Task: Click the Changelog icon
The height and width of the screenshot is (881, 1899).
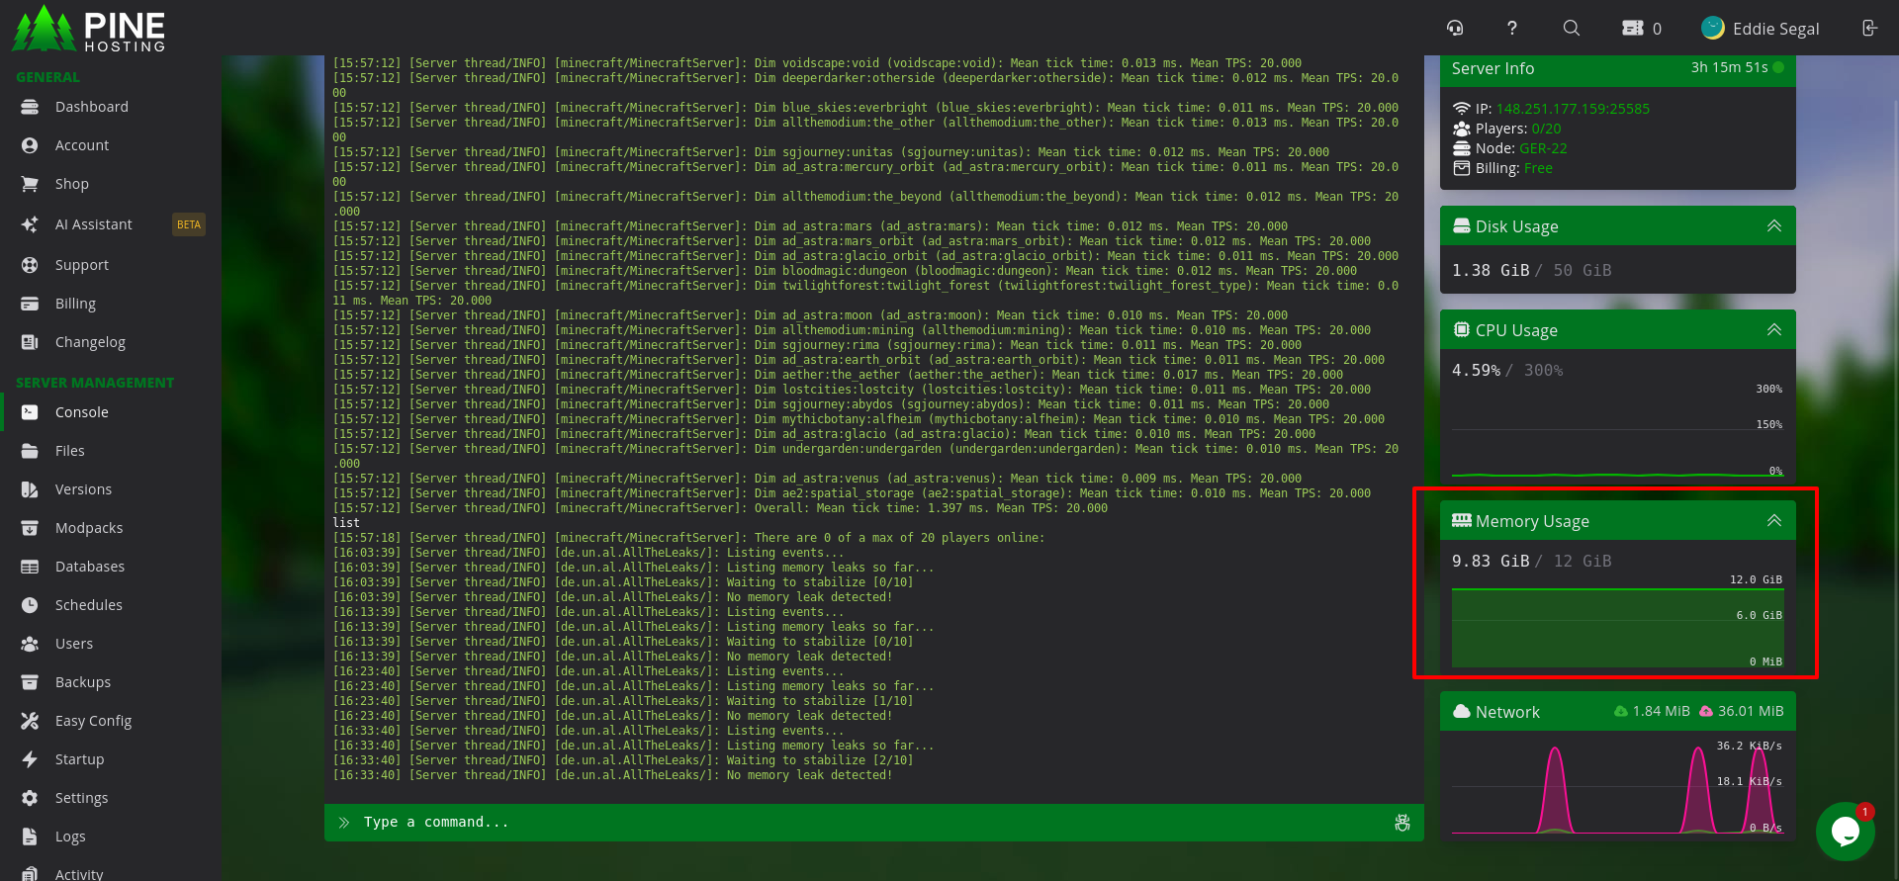Action: [x=30, y=342]
